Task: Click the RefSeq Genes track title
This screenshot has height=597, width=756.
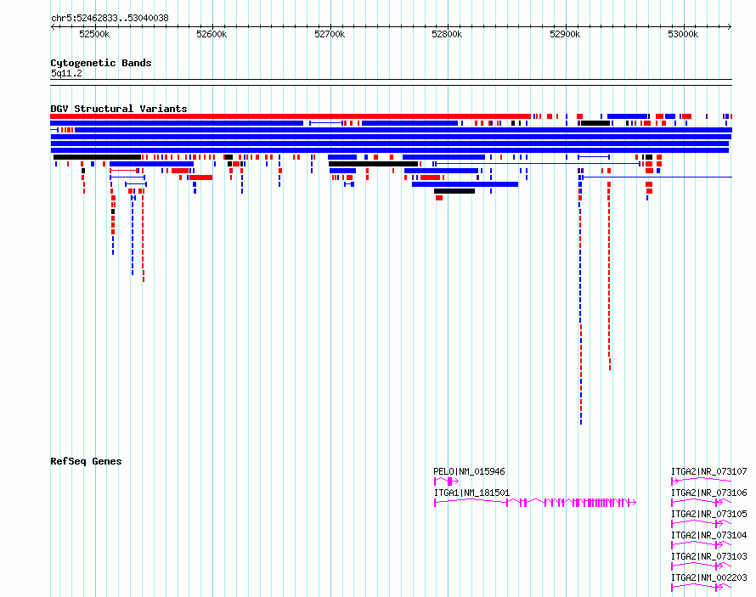Action: [86, 461]
